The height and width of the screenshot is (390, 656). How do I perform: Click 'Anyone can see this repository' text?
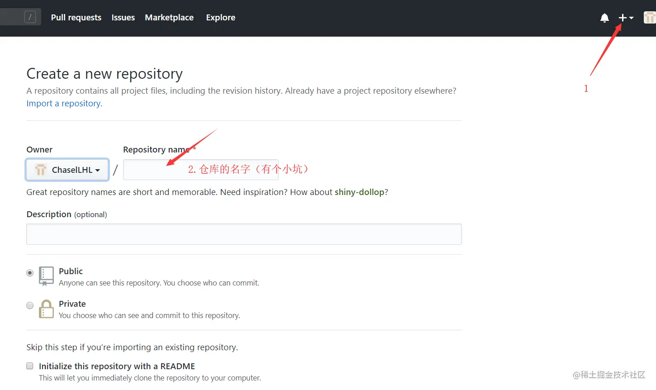(159, 283)
